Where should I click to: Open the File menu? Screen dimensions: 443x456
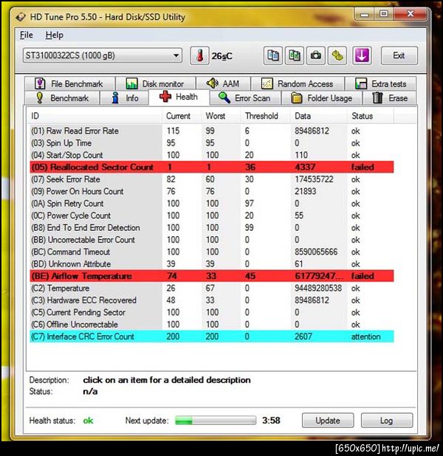tap(26, 35)
